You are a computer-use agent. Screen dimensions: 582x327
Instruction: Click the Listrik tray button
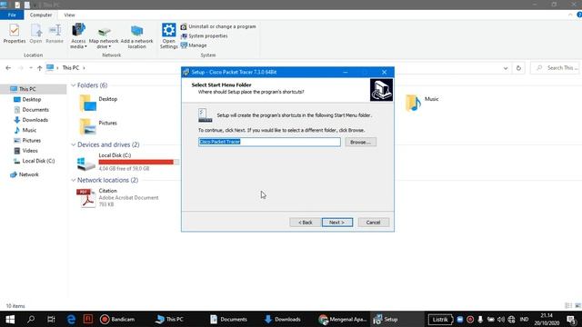440,320
